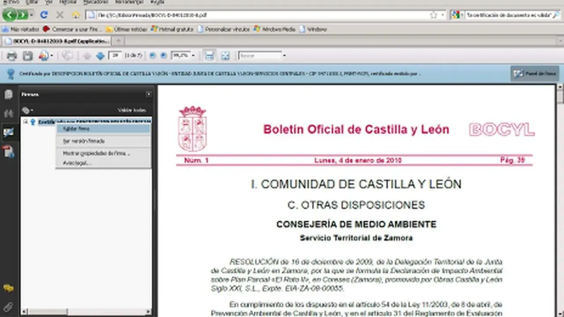Choose 'Mostrar propiedades de firma' menu entry

coord(96,154)
